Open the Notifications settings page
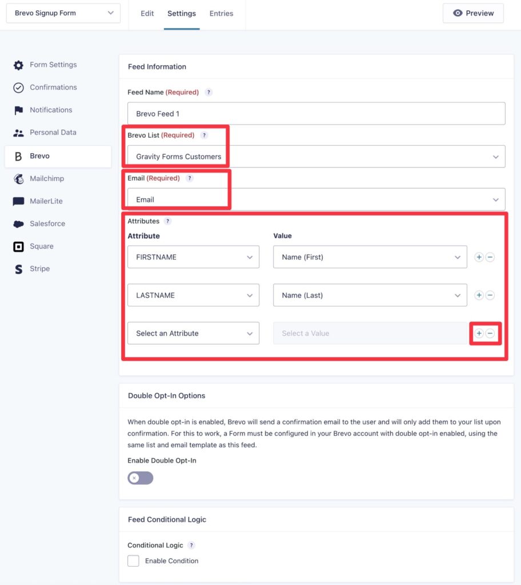This screenshot has height=585, width=521. (x=51, y=110)
